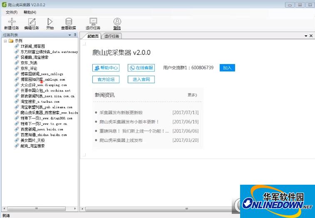315x218 pixels.
Task: Switch to the 起始页 tab
Action: pyautogui.click(x=93, y=36)
